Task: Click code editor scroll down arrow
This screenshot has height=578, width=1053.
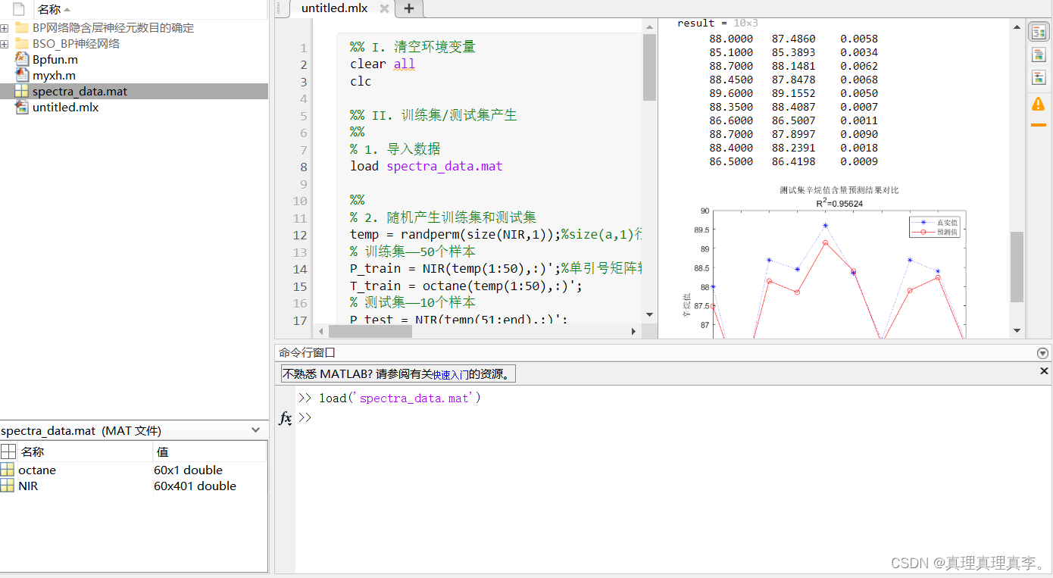Action: [649, 314]
